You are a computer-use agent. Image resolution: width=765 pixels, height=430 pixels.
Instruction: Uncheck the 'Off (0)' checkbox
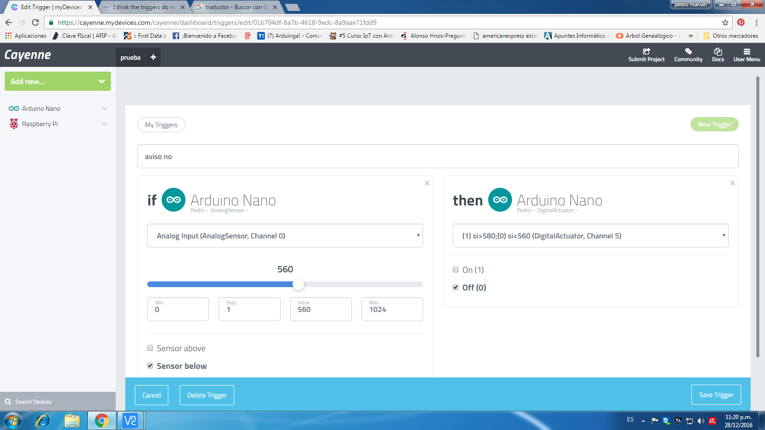[x=456, y=288]
